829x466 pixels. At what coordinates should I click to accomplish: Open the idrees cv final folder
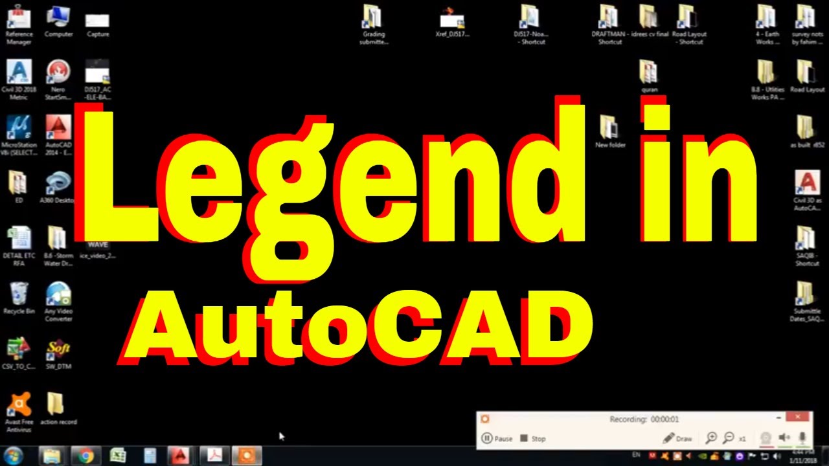tap(650, 21)
